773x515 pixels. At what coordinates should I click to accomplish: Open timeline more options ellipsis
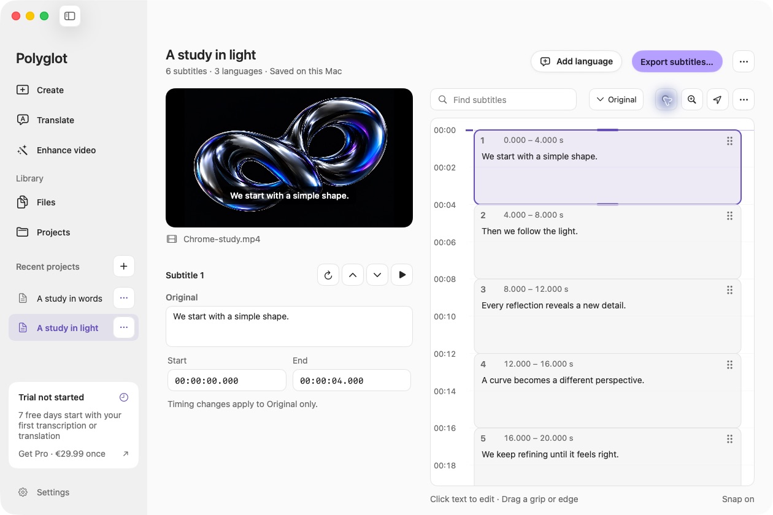tap(744, 100)
